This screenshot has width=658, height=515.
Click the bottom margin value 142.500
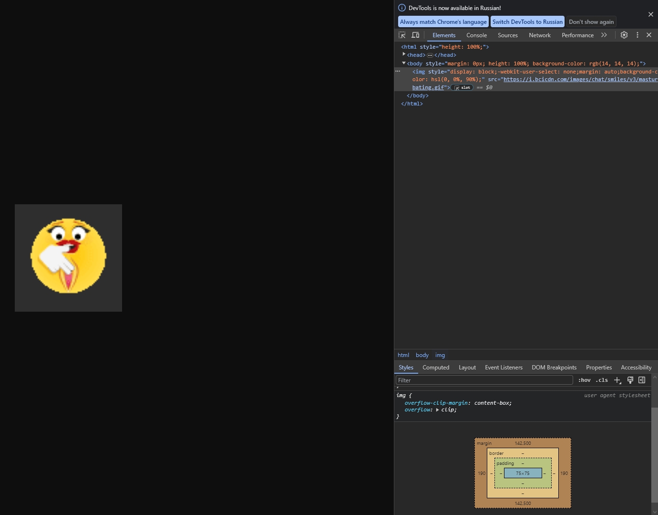pyautogui.click(x=523, y=504)
